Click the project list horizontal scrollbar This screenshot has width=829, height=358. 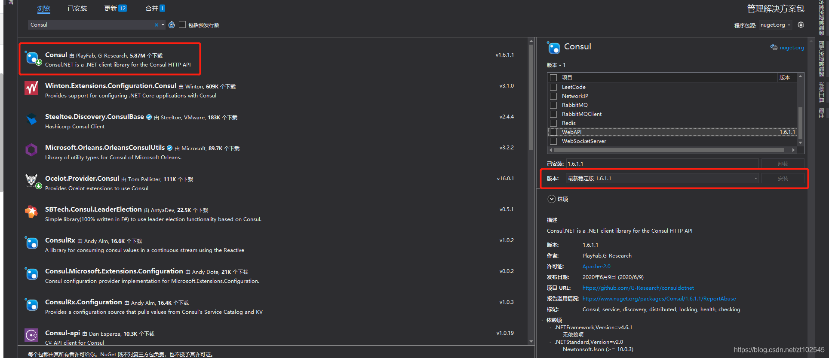click(x=669, y=150)
